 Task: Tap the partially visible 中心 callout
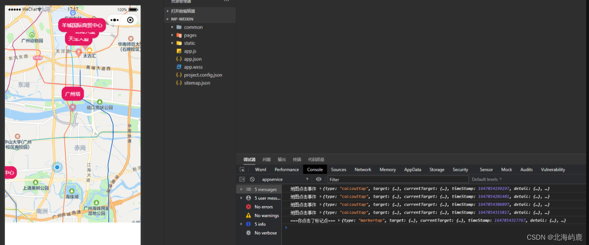(10, 173)
